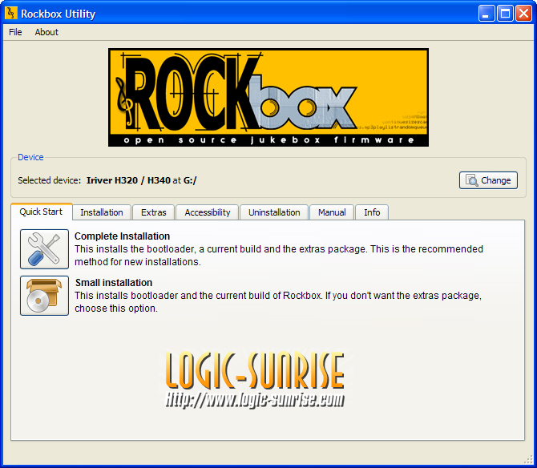Screen dimensions: 537x468
Task: Open the Manual tab
Action: pyautogui.click(x=332, y=212)
